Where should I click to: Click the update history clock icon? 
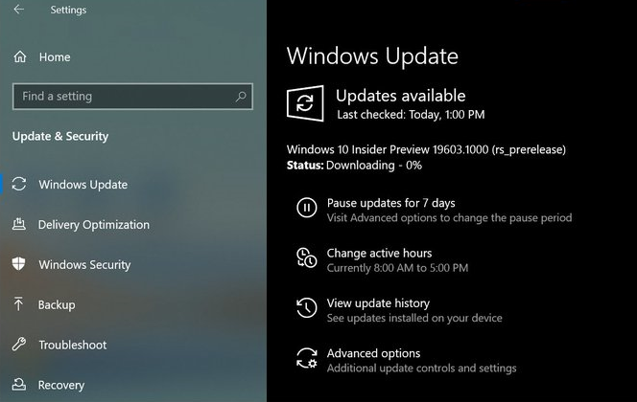(x=306, y=308)
